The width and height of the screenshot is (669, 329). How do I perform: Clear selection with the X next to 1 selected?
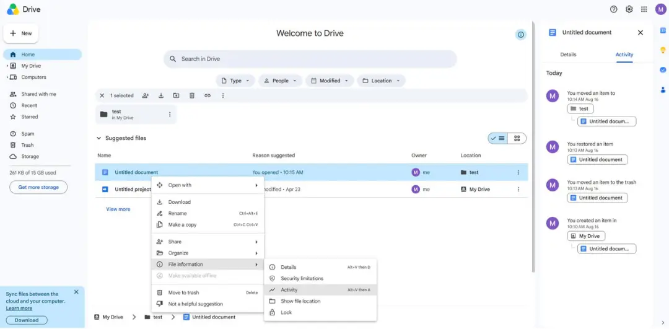point(102,95)
